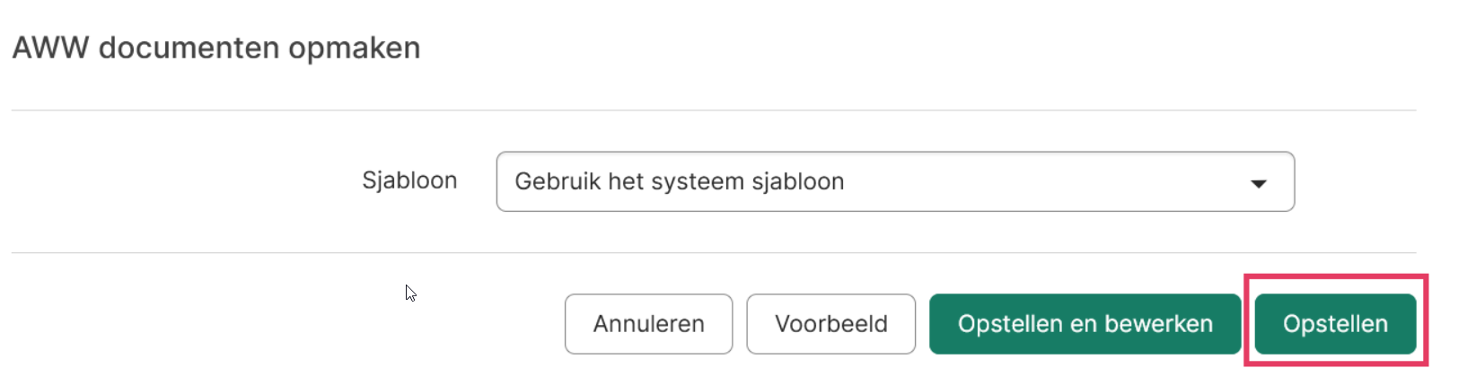Focus the Sjabloon template selector
This screenshot has height=368, width=1467.
[895, 181]
